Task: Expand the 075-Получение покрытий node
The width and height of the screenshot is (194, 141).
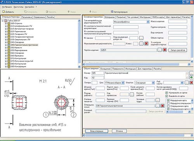Action: (6, 61)
